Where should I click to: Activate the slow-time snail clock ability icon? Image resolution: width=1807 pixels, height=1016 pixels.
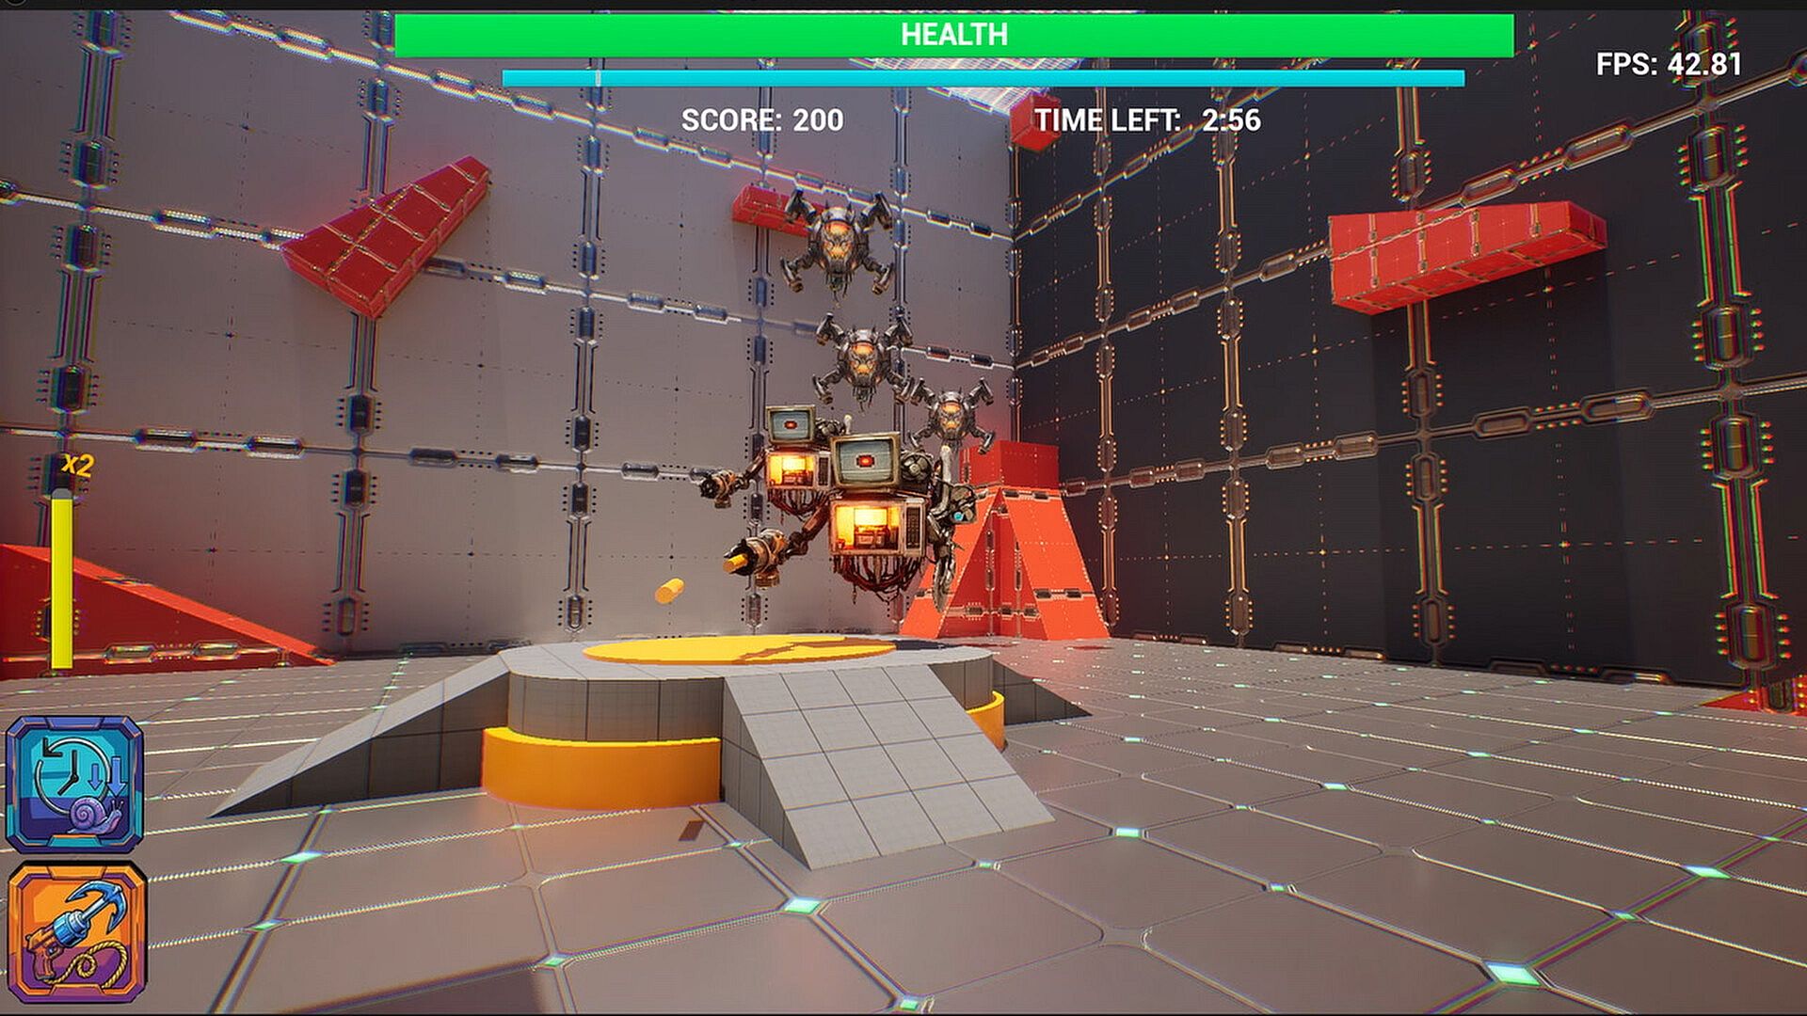point(74,784)
